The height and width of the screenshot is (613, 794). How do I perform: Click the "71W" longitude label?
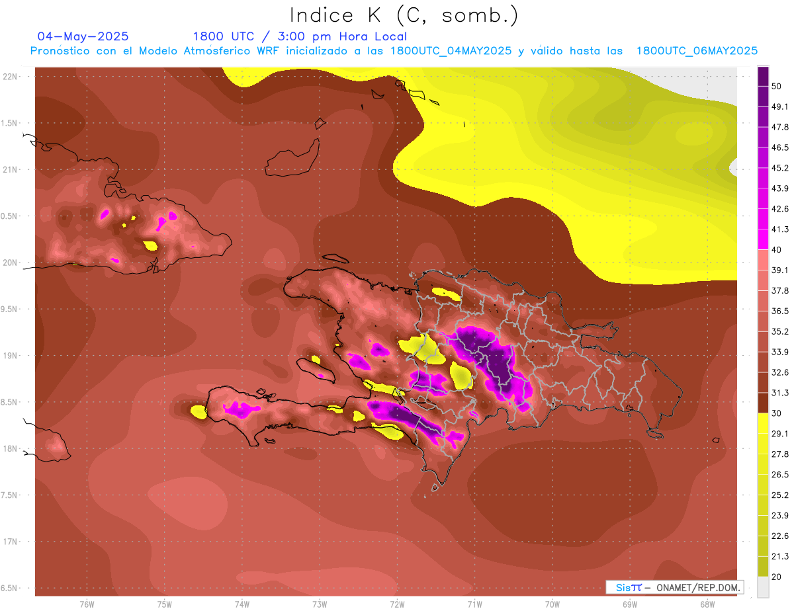click(x=474, y=604)
